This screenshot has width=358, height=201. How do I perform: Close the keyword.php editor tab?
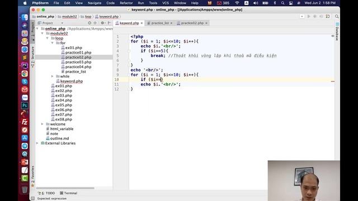point(142,23)
